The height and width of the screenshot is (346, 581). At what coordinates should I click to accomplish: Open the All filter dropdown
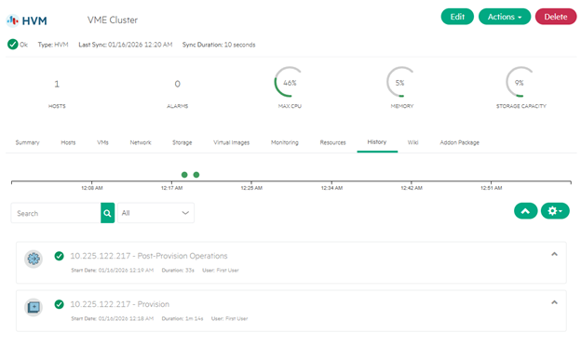click(155, 213)
